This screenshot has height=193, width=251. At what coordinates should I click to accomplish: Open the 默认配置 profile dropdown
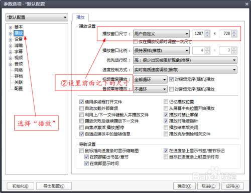(37, 17)
